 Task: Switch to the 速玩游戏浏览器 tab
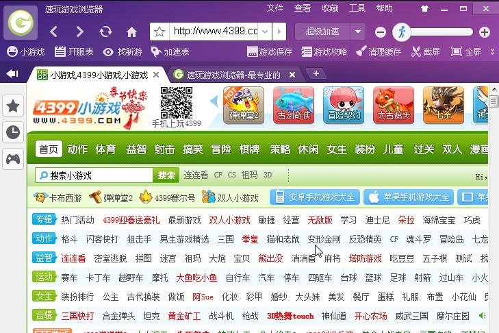tap(233, 75)
